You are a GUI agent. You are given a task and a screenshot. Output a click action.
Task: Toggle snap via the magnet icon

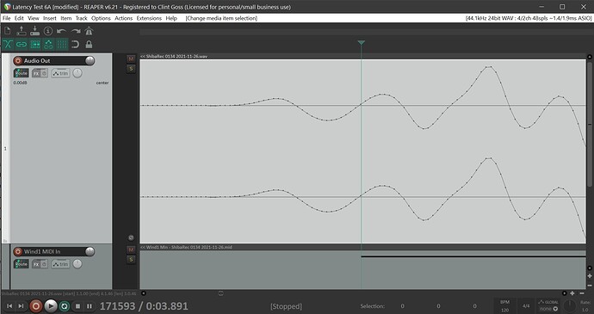pyautogui.click(x=76, y=45)
